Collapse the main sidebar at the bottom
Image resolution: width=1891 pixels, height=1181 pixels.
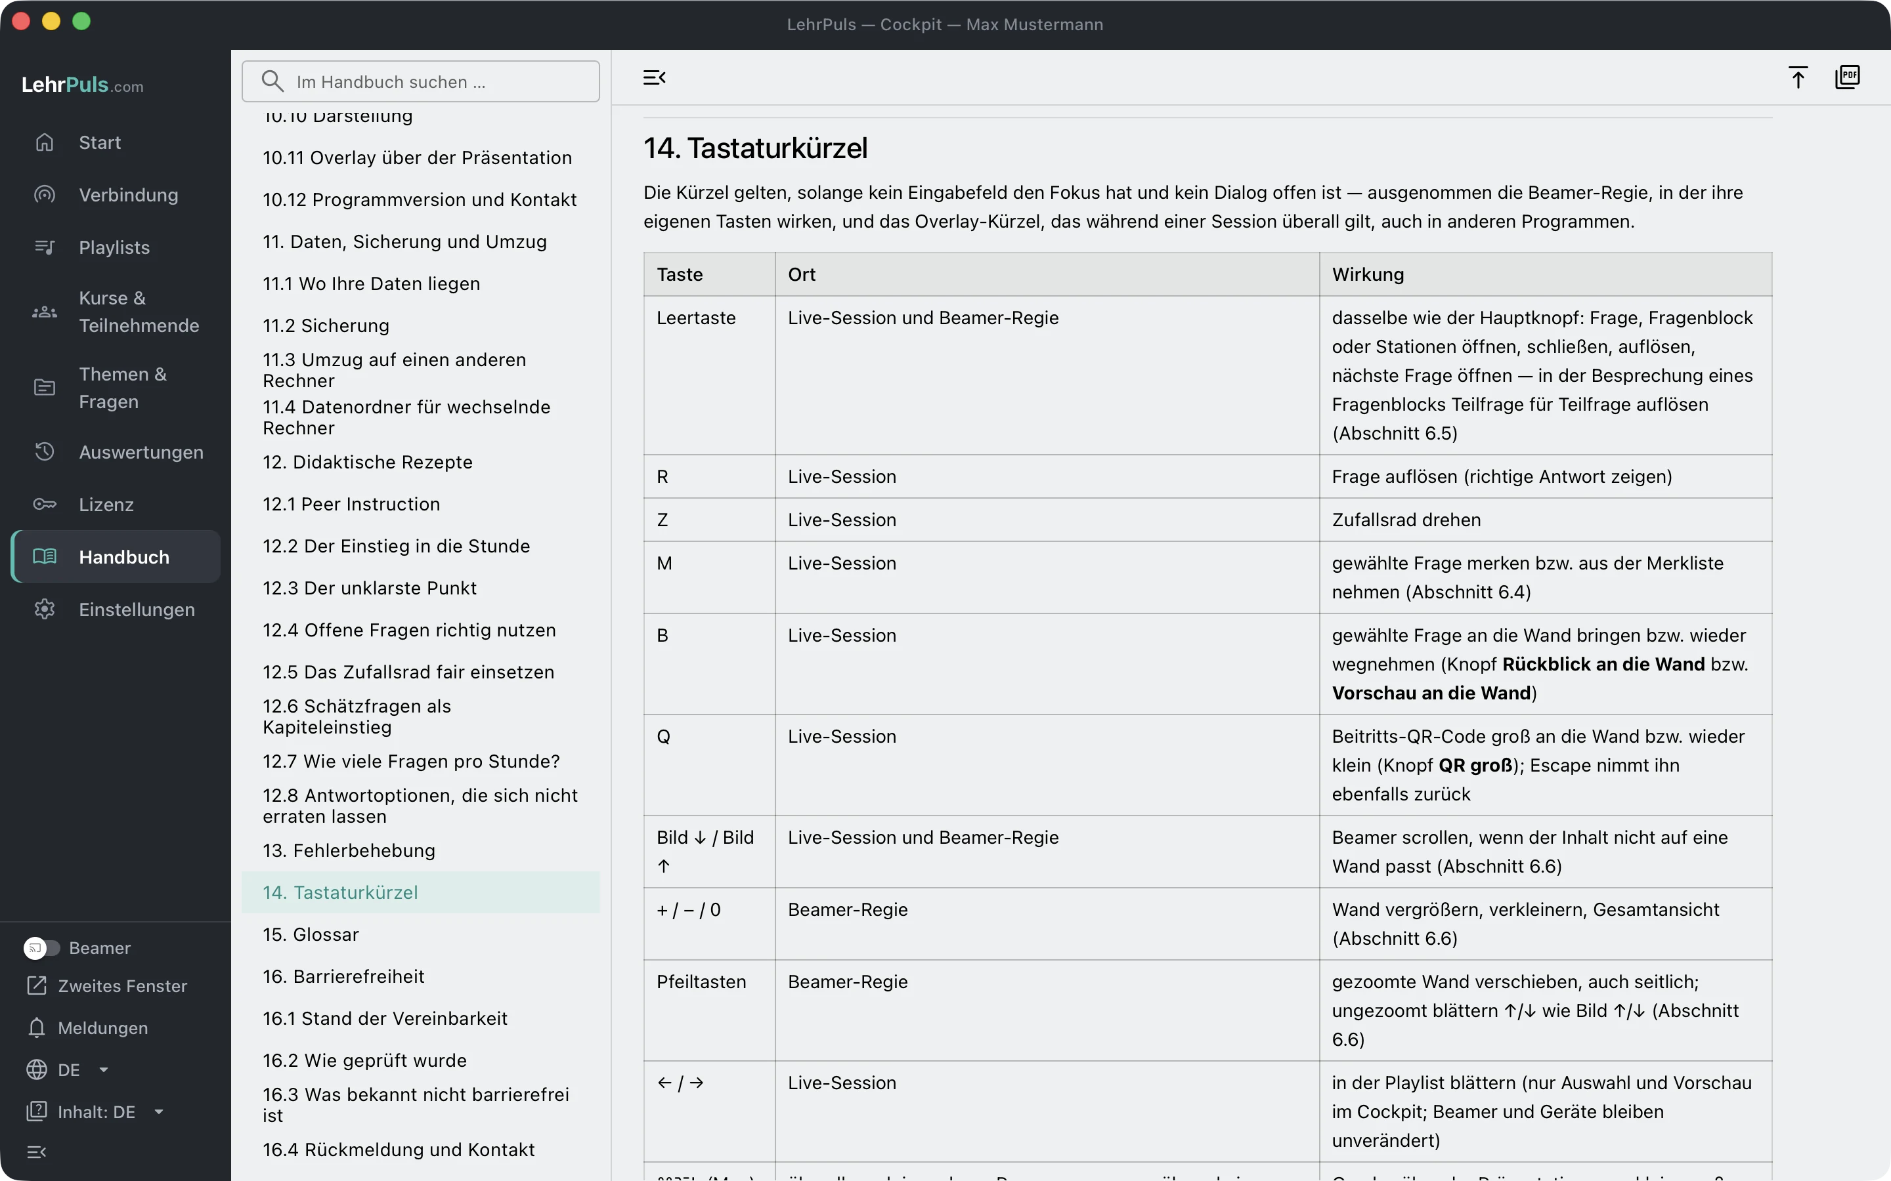(x=37, y=1151)
